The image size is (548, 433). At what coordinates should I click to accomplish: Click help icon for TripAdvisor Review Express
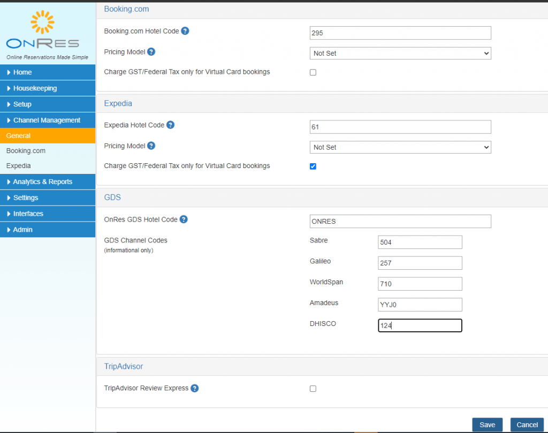pos(195,388)
